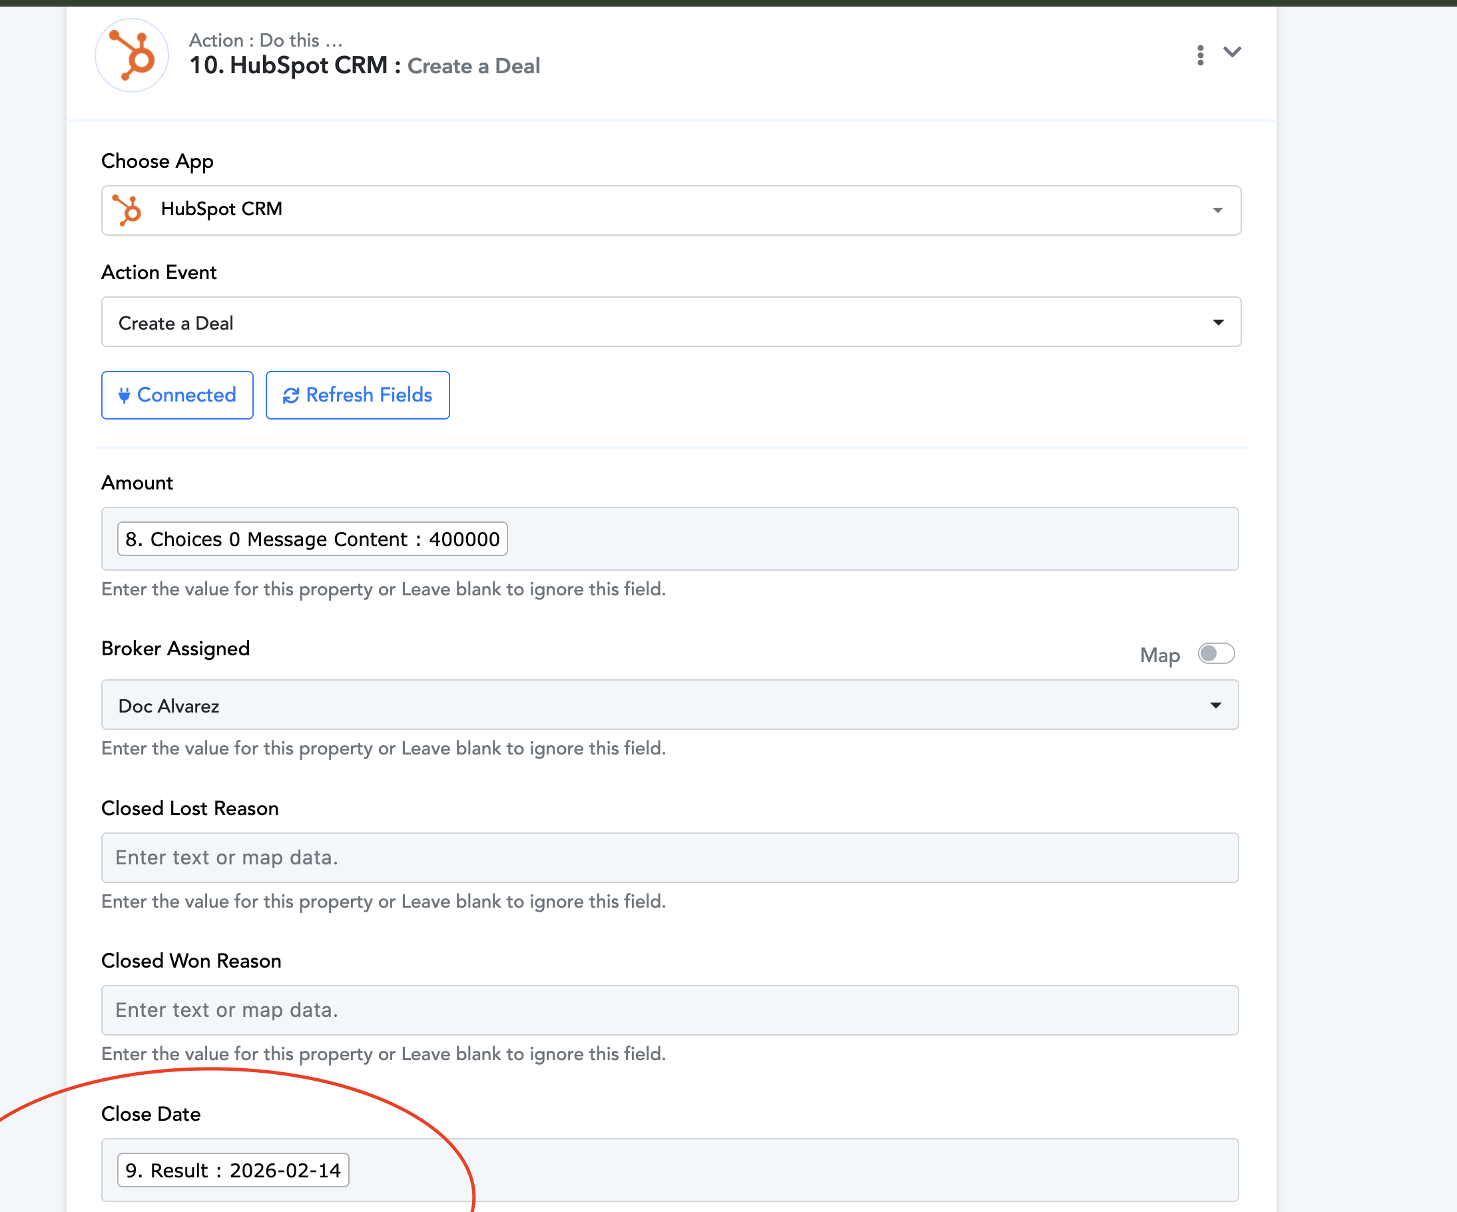Click the refresh arrows icon
The image size is (1457, 1212).
click(x=291, y=396)
